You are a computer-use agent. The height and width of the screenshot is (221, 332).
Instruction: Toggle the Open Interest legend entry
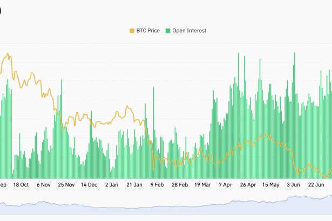pos(186,31)
